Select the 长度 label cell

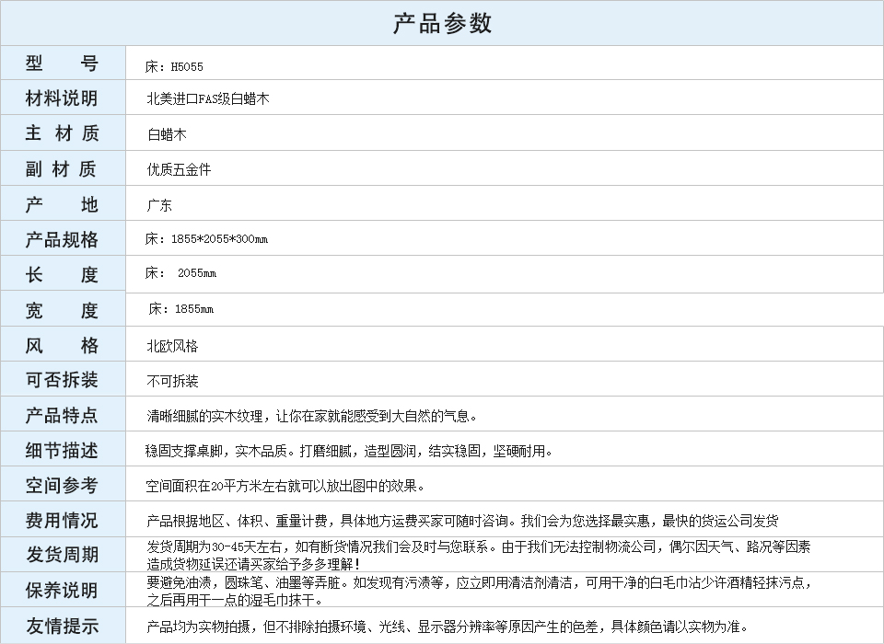tap(62, 274)
